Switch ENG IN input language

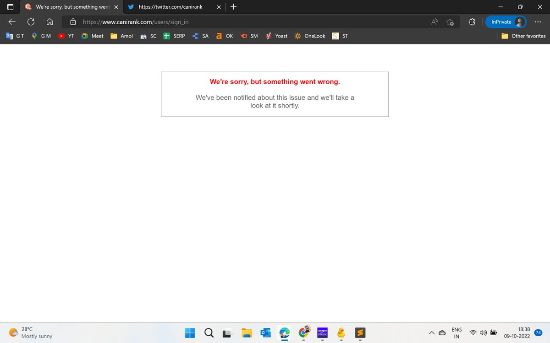(456, 332)
